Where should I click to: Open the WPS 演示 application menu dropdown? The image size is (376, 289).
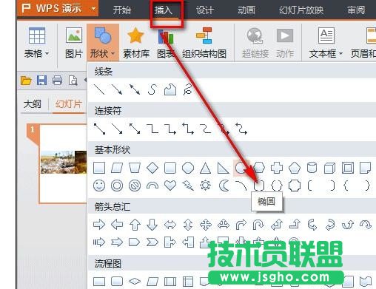93,9
